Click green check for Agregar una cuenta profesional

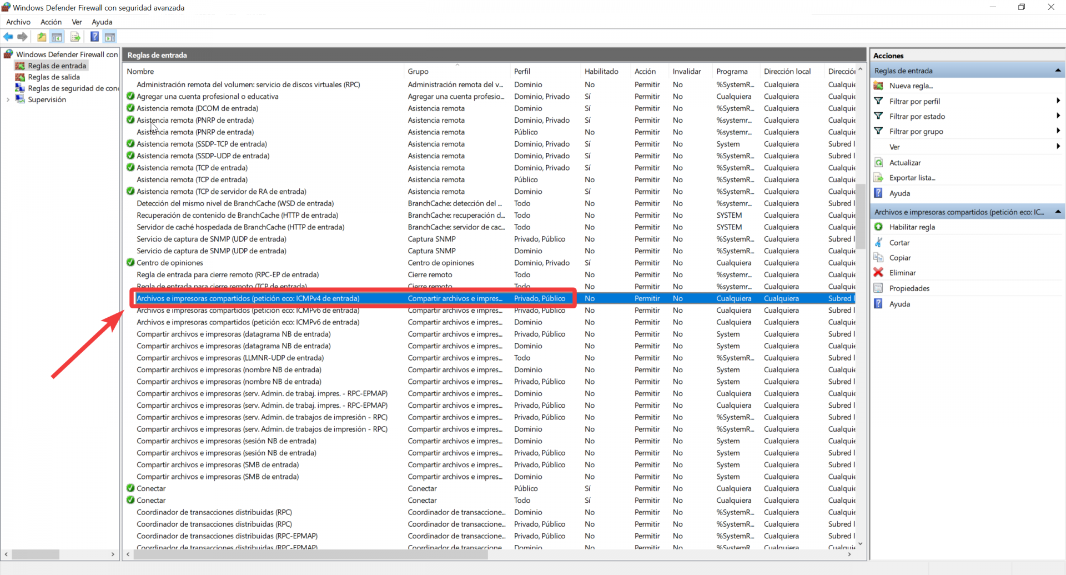pyautogui.click(x=130, y=96)
